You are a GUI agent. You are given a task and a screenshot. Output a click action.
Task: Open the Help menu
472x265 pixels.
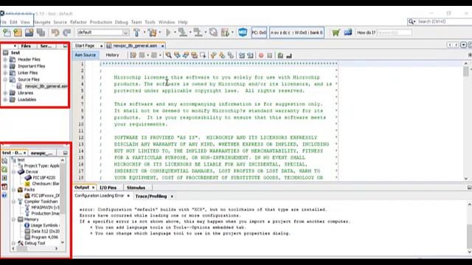[183, 22]
